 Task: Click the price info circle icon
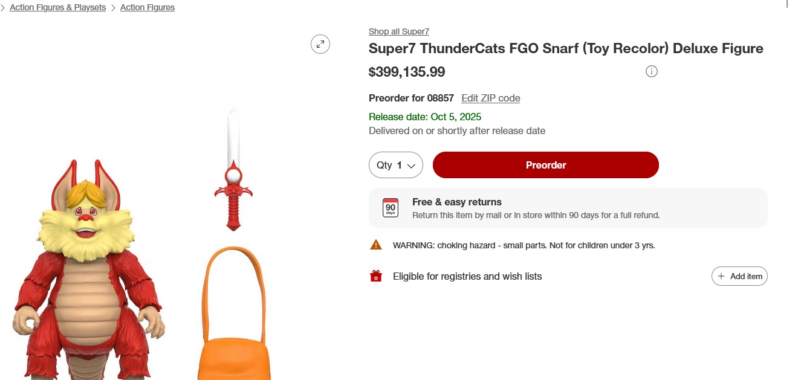[651, 71]
